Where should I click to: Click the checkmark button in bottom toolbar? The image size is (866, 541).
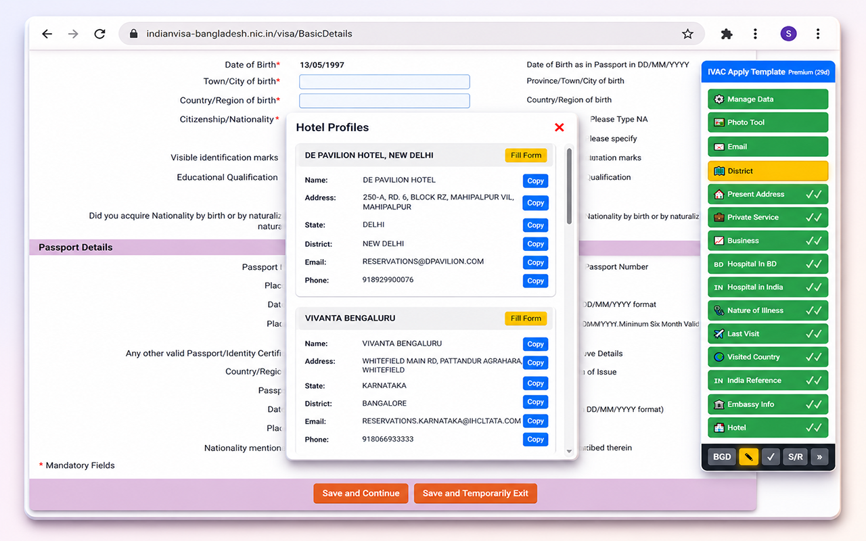(771, 456)
